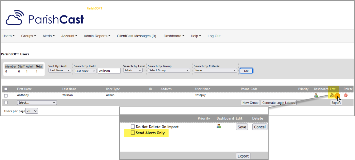Click the Admin user type cell

click(110, 95)
